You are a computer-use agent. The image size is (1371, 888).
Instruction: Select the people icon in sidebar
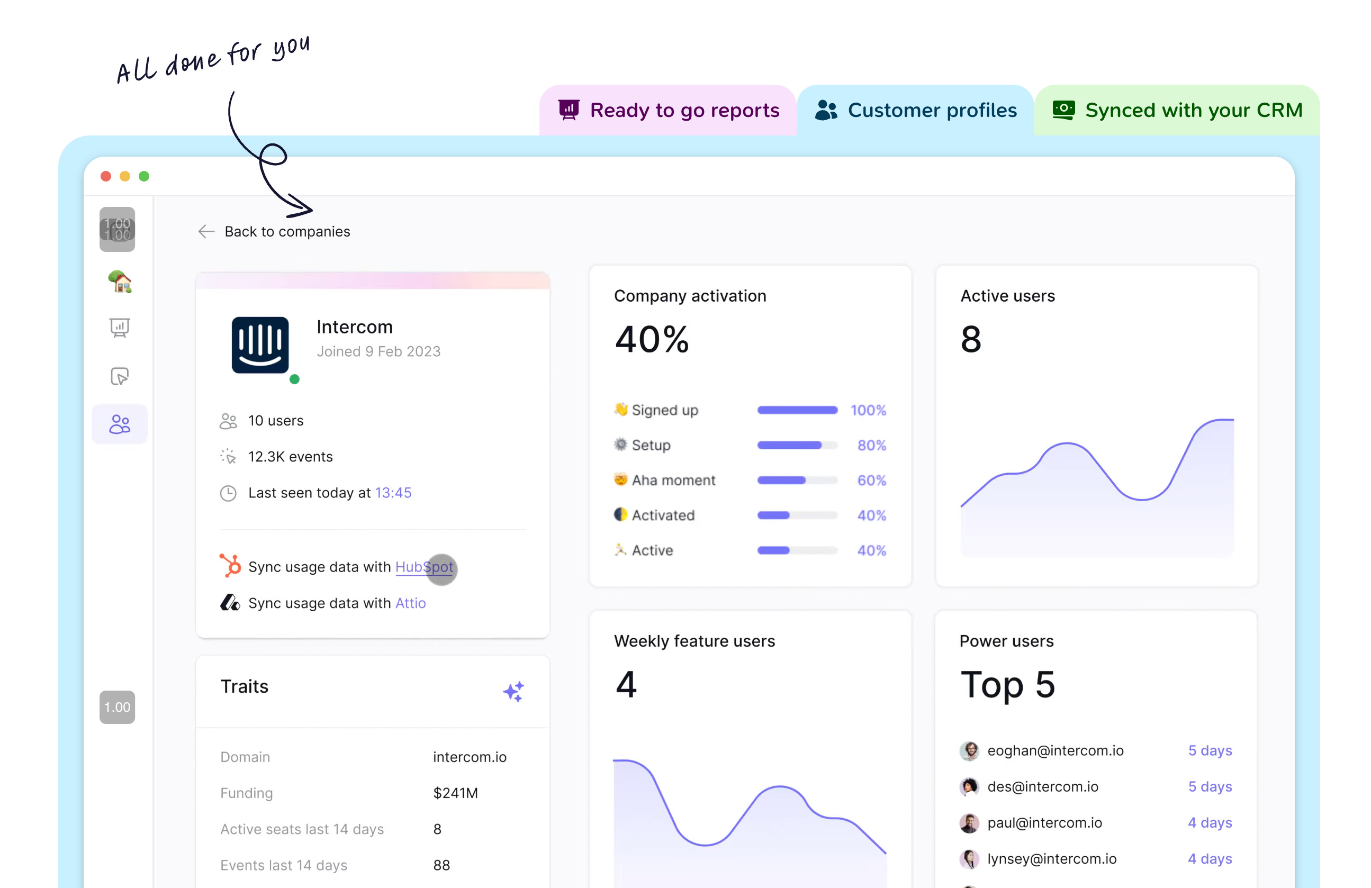120,424
